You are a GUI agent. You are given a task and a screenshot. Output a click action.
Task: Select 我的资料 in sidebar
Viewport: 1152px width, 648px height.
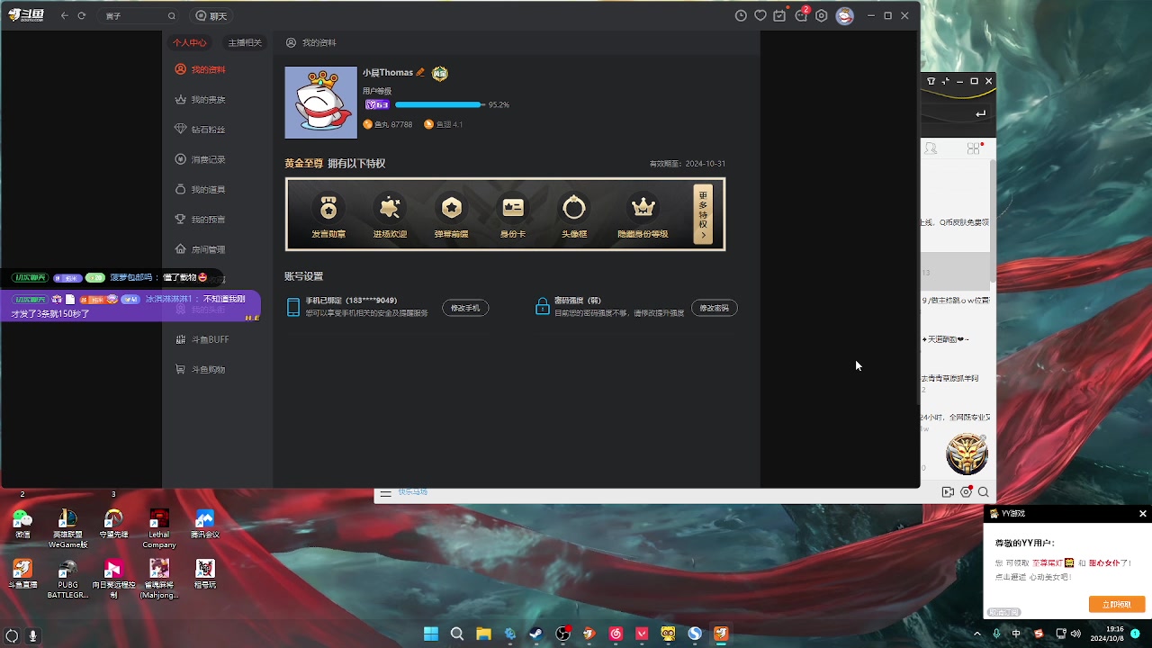pos(201,69)
